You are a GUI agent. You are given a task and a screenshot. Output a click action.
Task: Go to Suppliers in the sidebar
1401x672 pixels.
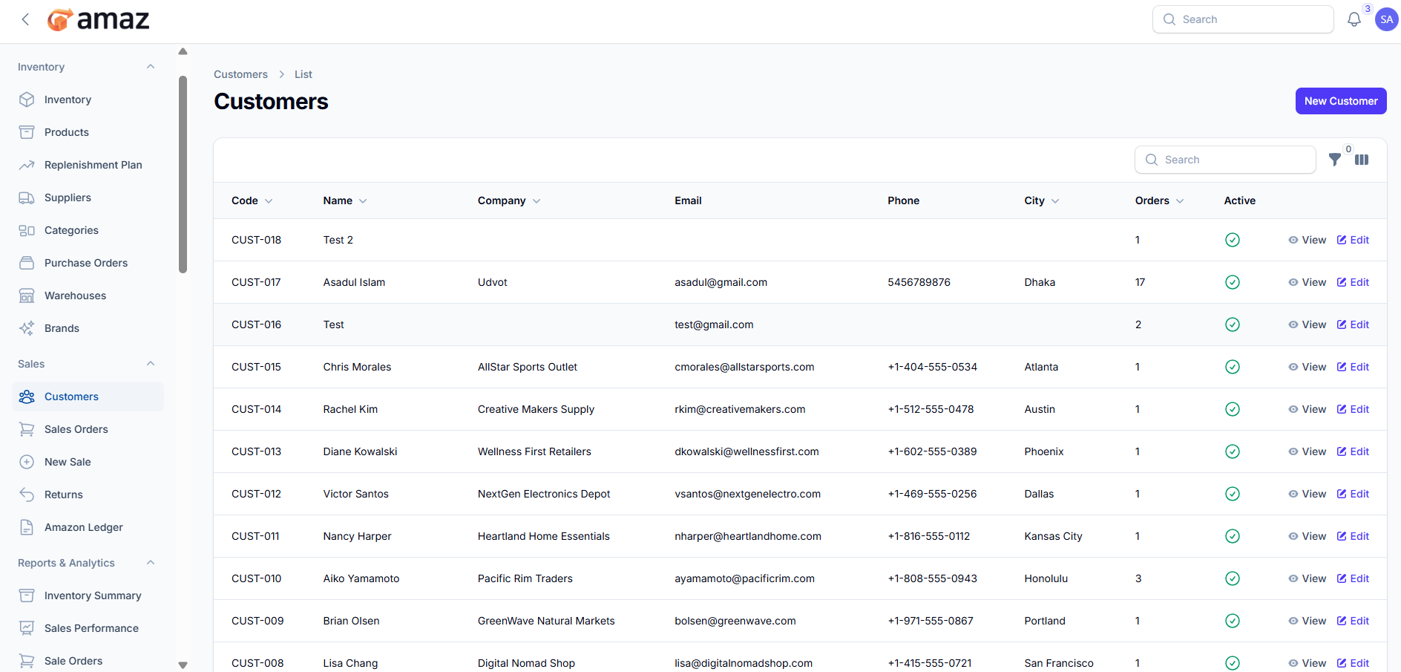click(88, 198)
